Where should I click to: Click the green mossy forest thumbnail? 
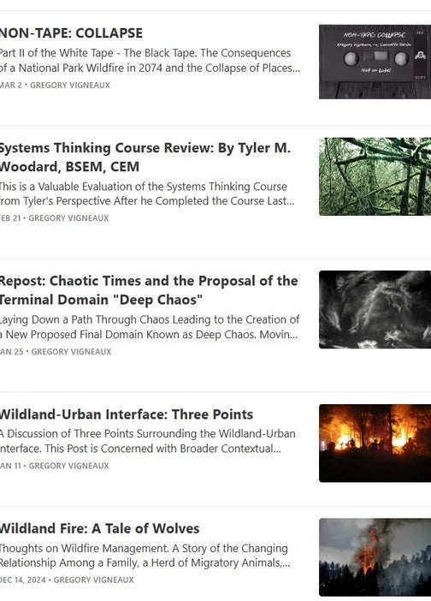coord(375,176)
